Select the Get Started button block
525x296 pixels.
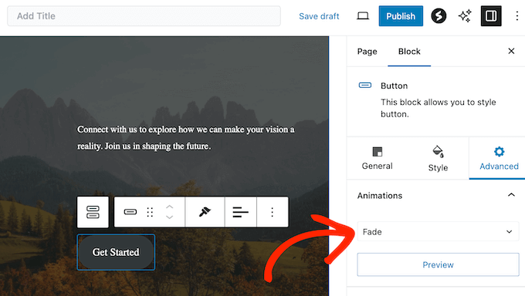click(x=116, y=252)
